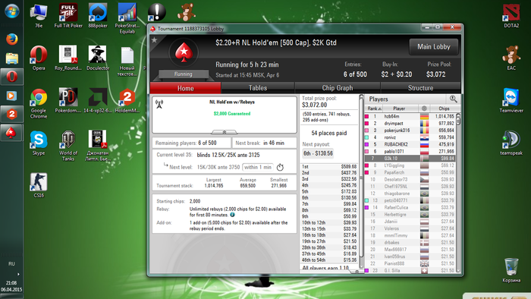Viewport: 531px width, 299px height.
Task: Click the broadcast antenna icon in tournament info
Action: pyautogui.click(x=159, y=104)
